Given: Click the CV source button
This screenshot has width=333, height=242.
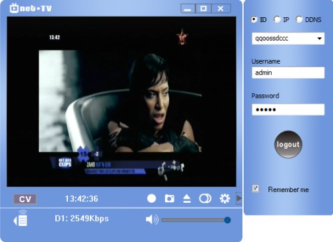Looking at the screenshot, I should pyautogui.click(x=25, y=199).
